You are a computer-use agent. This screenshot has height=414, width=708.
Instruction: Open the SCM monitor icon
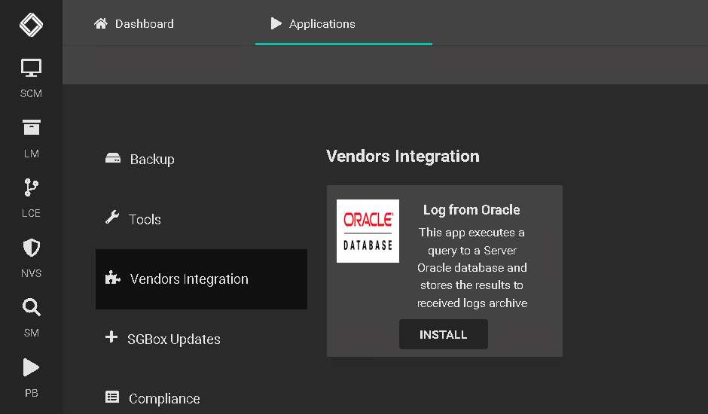pyautogui.click(x=31, y=68)
